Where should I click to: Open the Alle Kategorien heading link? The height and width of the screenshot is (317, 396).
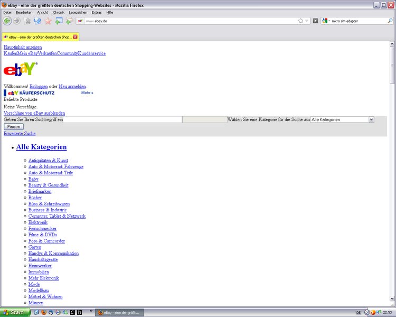[41, 147]
